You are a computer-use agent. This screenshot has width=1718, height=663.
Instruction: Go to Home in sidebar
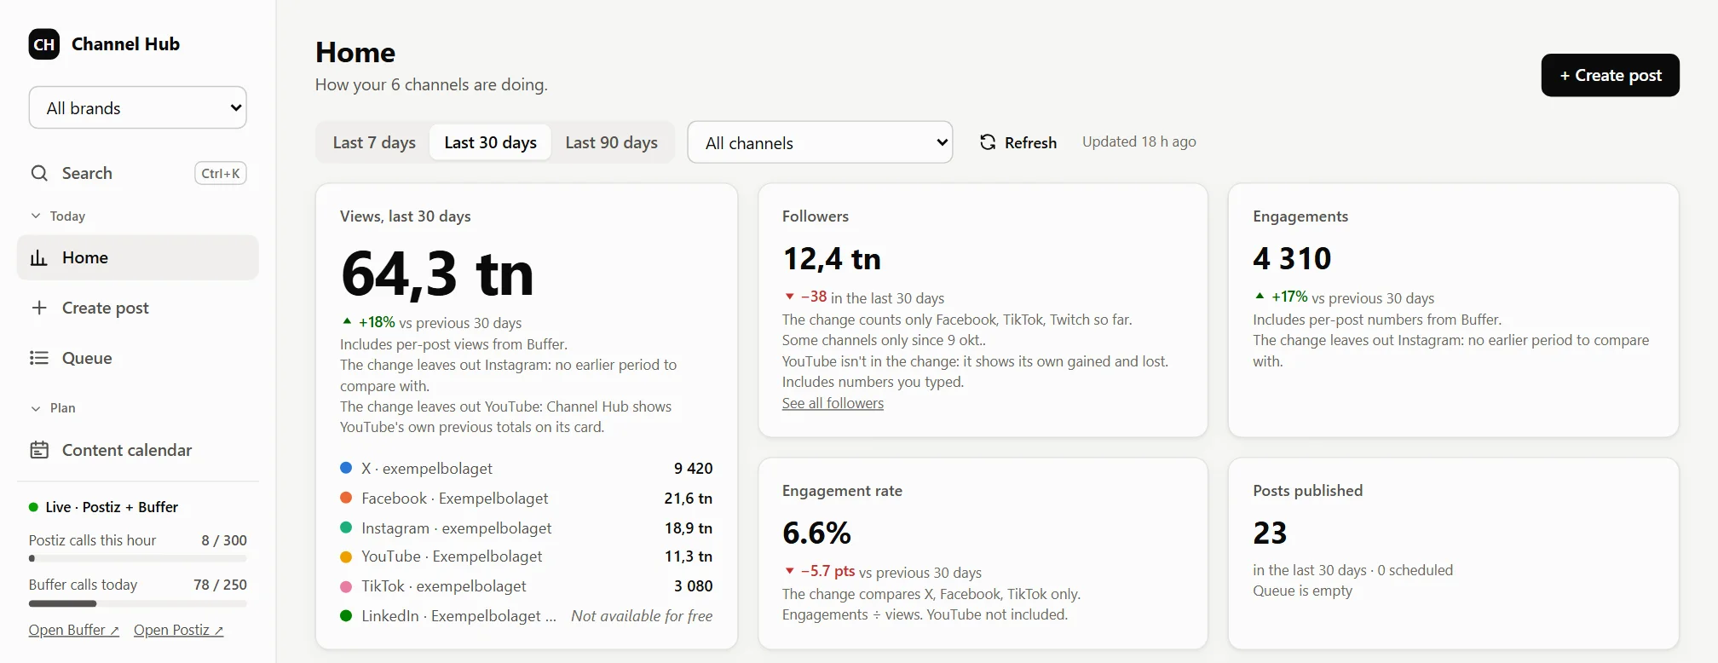coord(138,257)
